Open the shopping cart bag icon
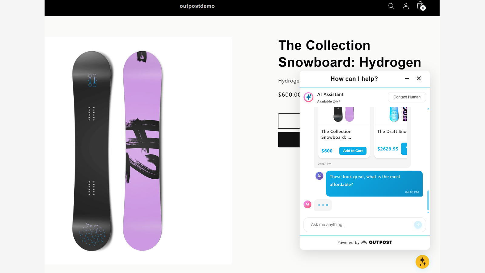The width and height of the screenshot is (485, 273). coord(421,6)
